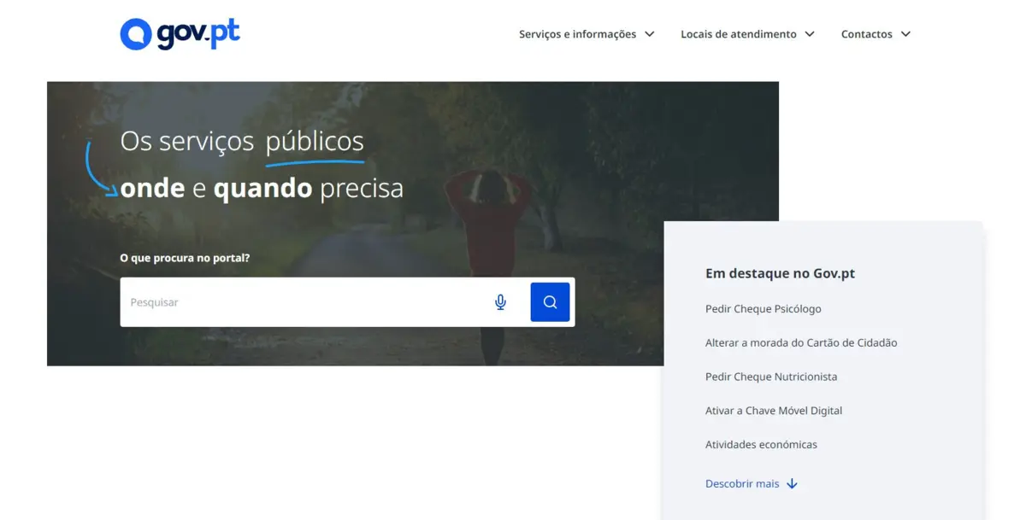Select Ativar a Chave Móvel Digital

(x=773, y=411)
